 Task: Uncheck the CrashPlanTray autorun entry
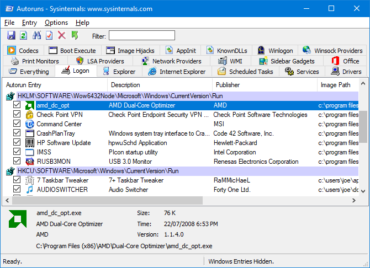[x=17, y=133]
